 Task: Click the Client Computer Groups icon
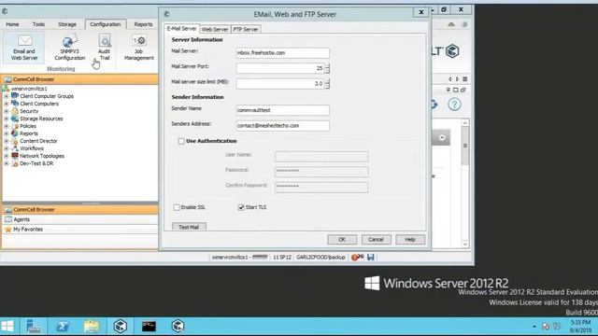coord(15,96)
